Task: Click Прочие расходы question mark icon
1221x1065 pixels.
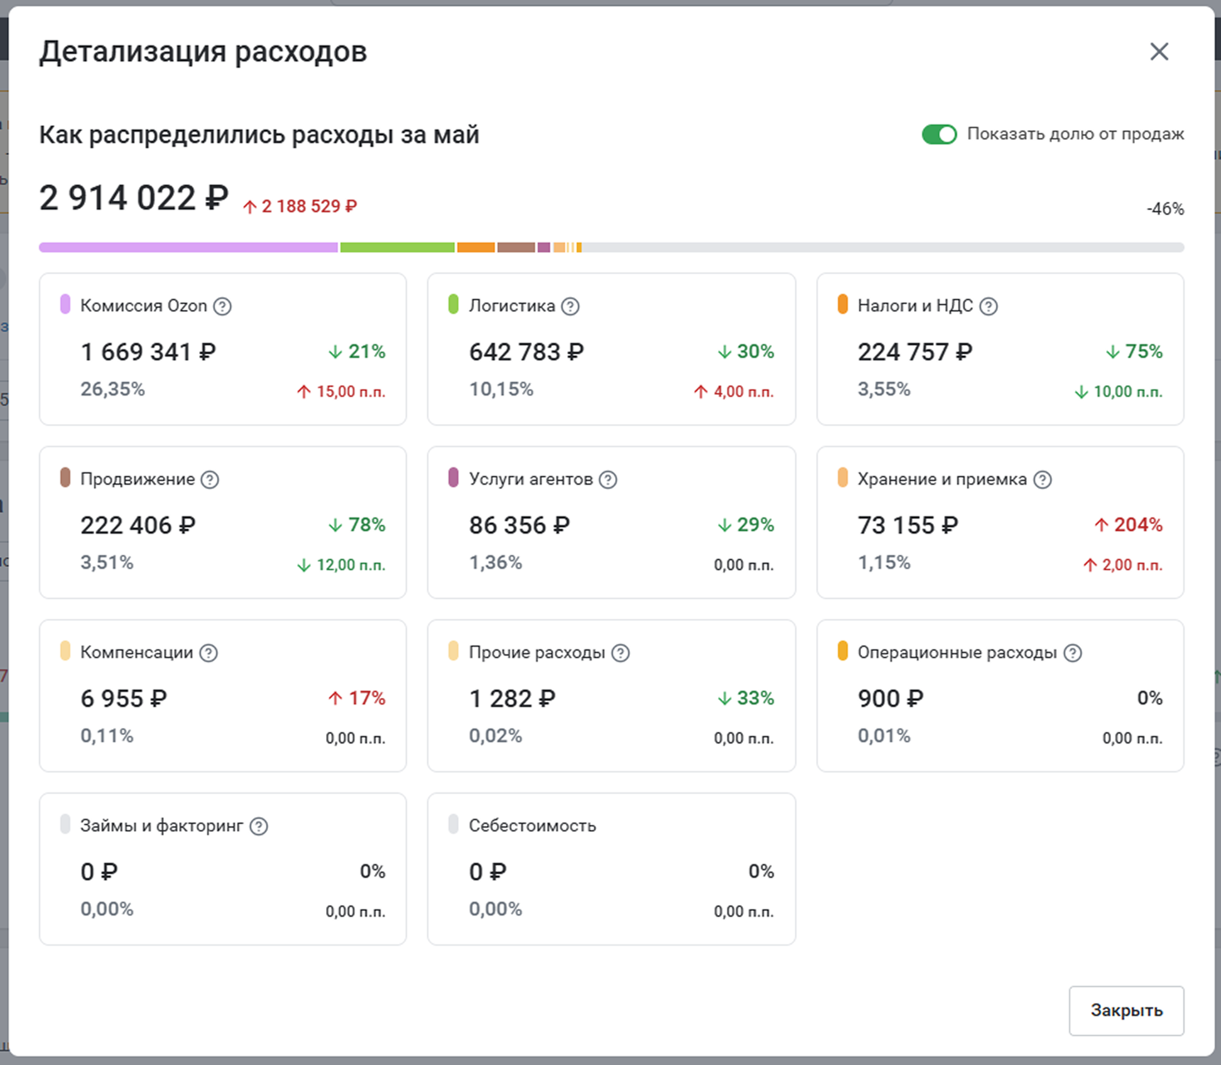Action: point(621,653)
